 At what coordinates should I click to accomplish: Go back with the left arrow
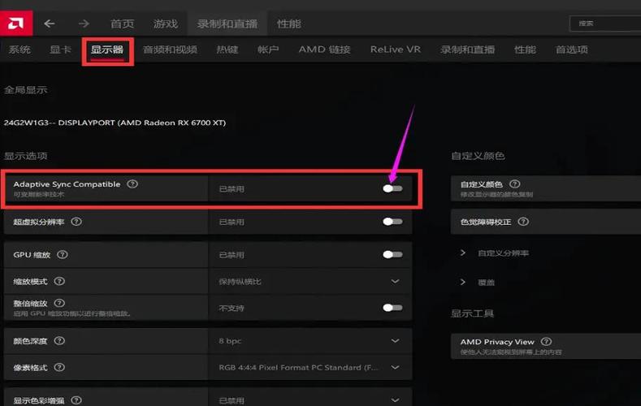point(50,24)
